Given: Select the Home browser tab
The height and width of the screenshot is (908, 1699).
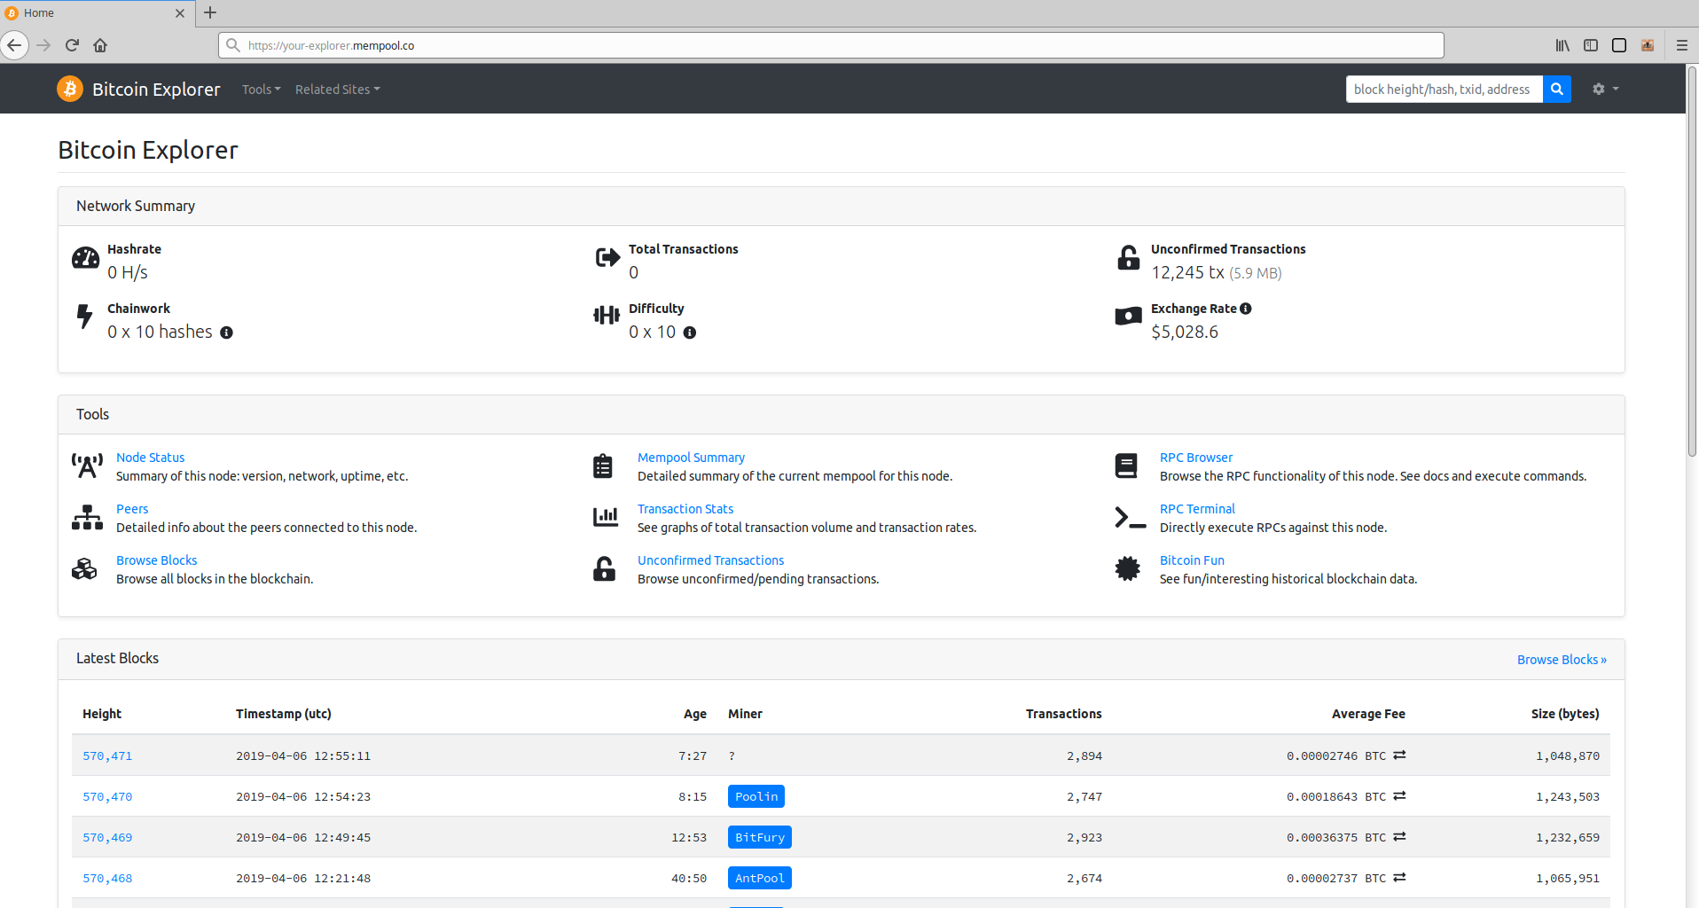Looking at the screenshot, I should (97, 13).
